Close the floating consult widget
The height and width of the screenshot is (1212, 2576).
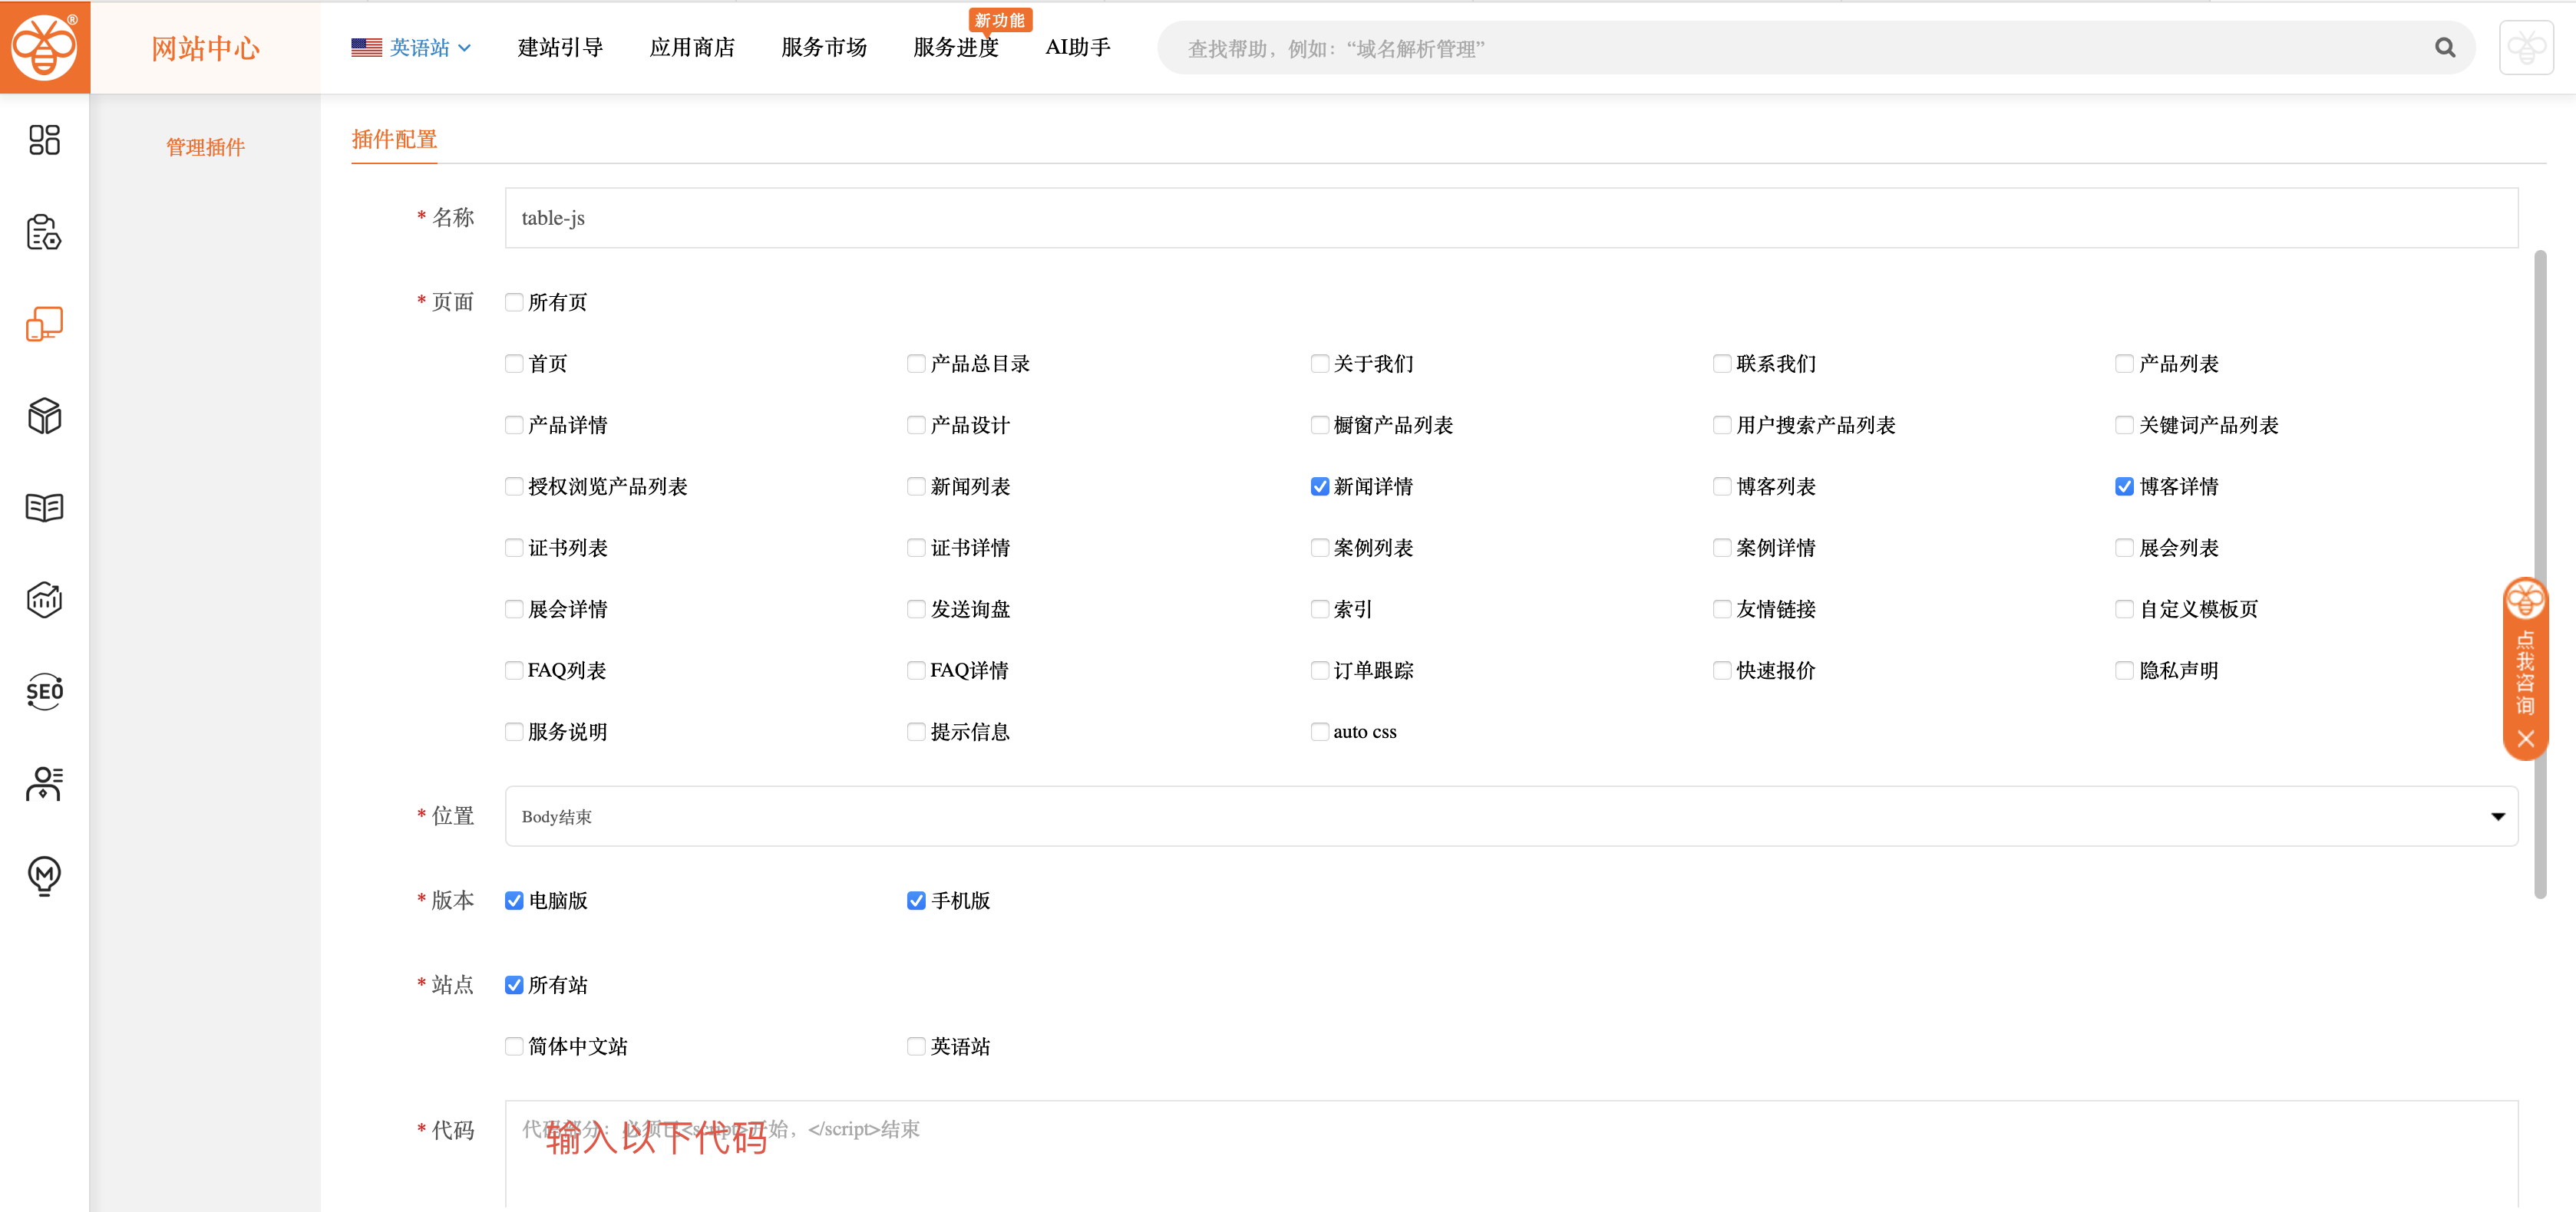tap(2525, 739)
